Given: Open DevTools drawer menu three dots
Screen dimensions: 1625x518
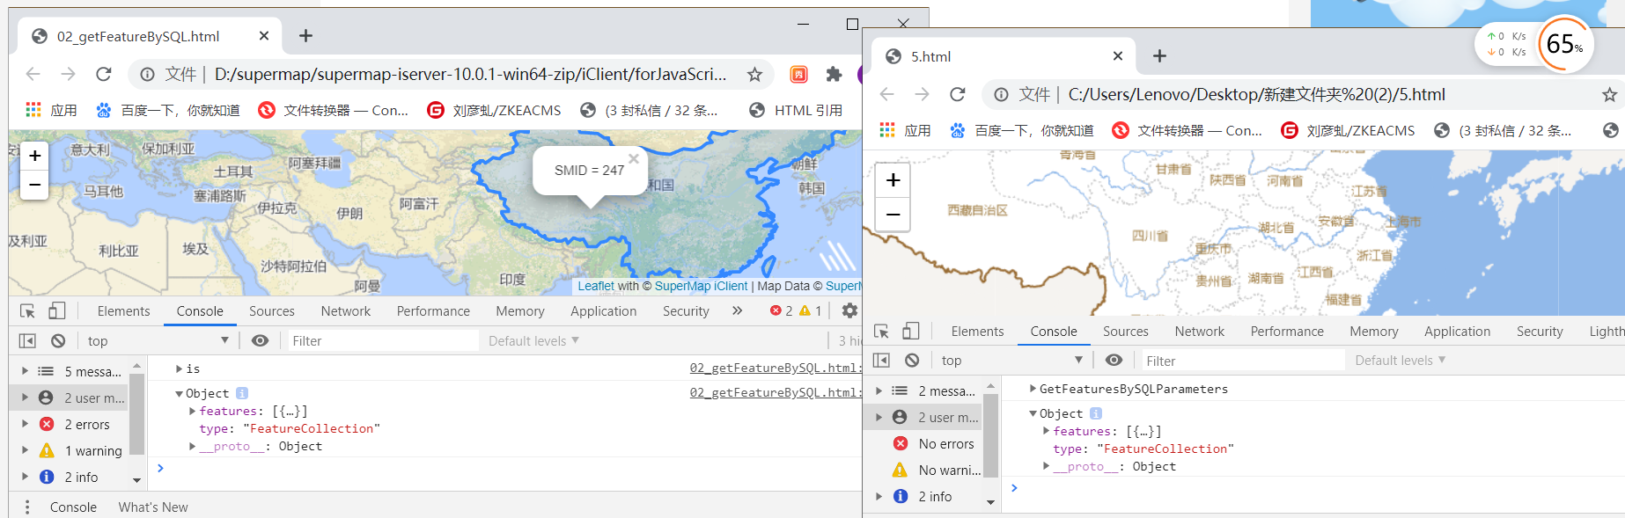Looking at the screenshot, I should click(27, 507).
